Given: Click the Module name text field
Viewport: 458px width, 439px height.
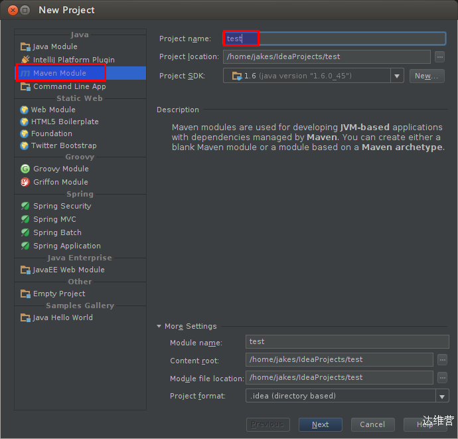Looking at the screenshot, I should (347, 341).
